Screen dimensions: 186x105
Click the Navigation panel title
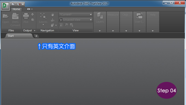(47, 30)
